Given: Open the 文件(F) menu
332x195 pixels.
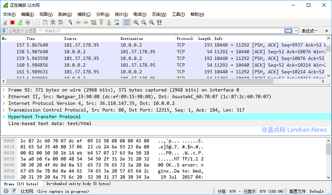Looking at the screenshot, I should point(9,15).
